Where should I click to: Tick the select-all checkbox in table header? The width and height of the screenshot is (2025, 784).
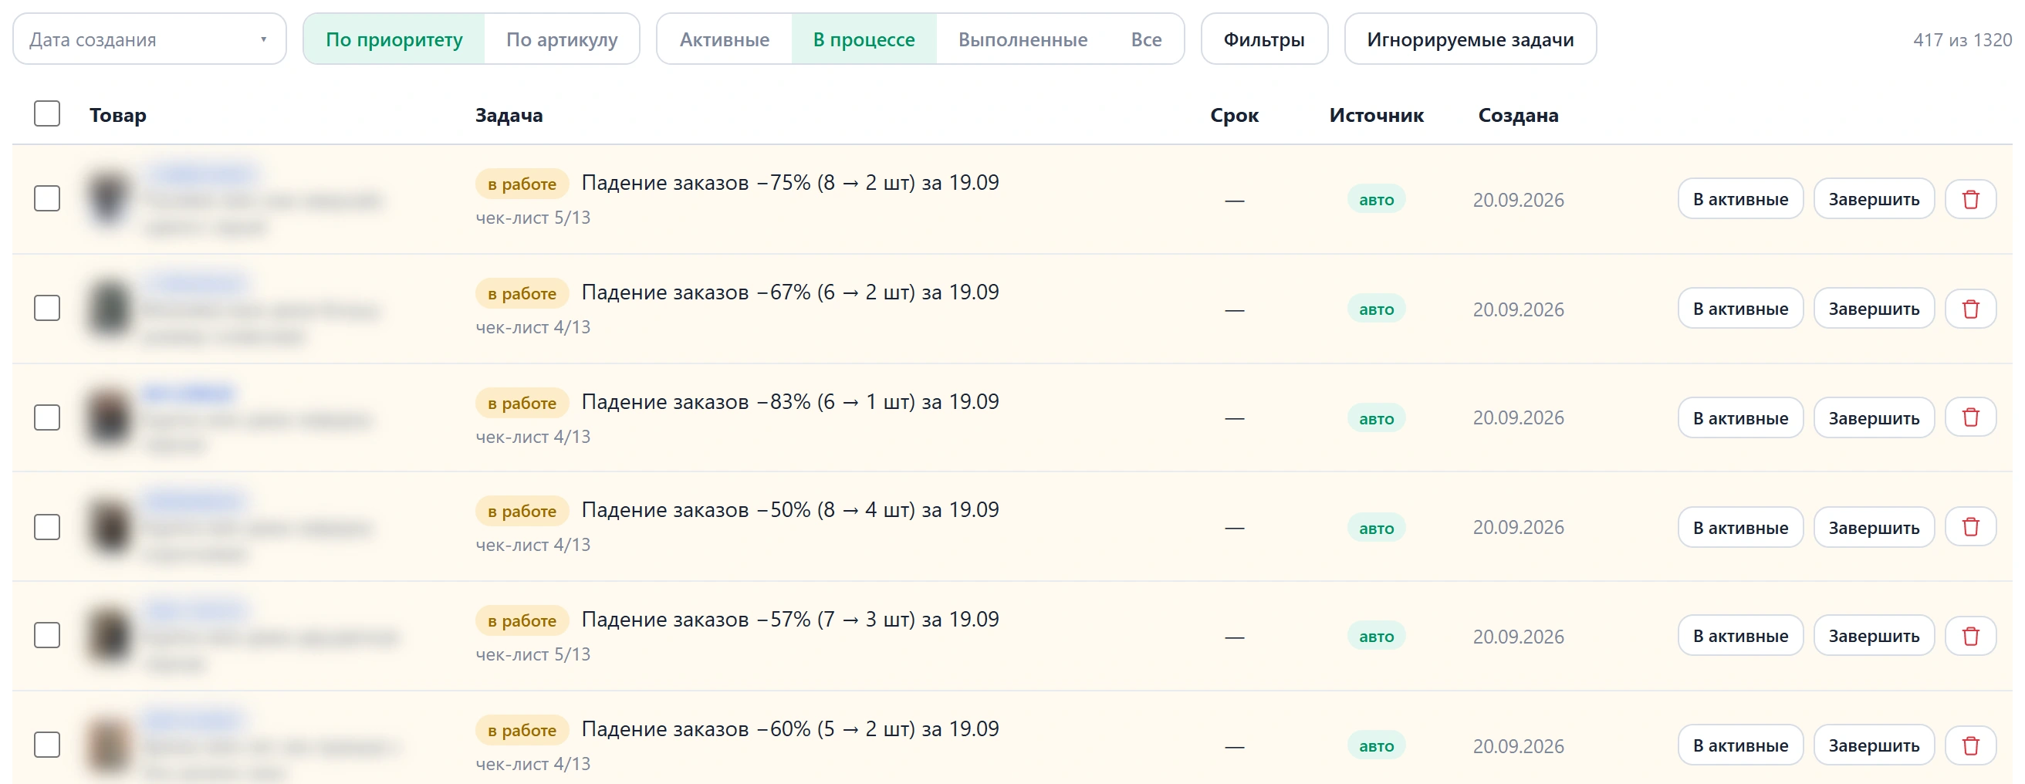coord(47,114)
